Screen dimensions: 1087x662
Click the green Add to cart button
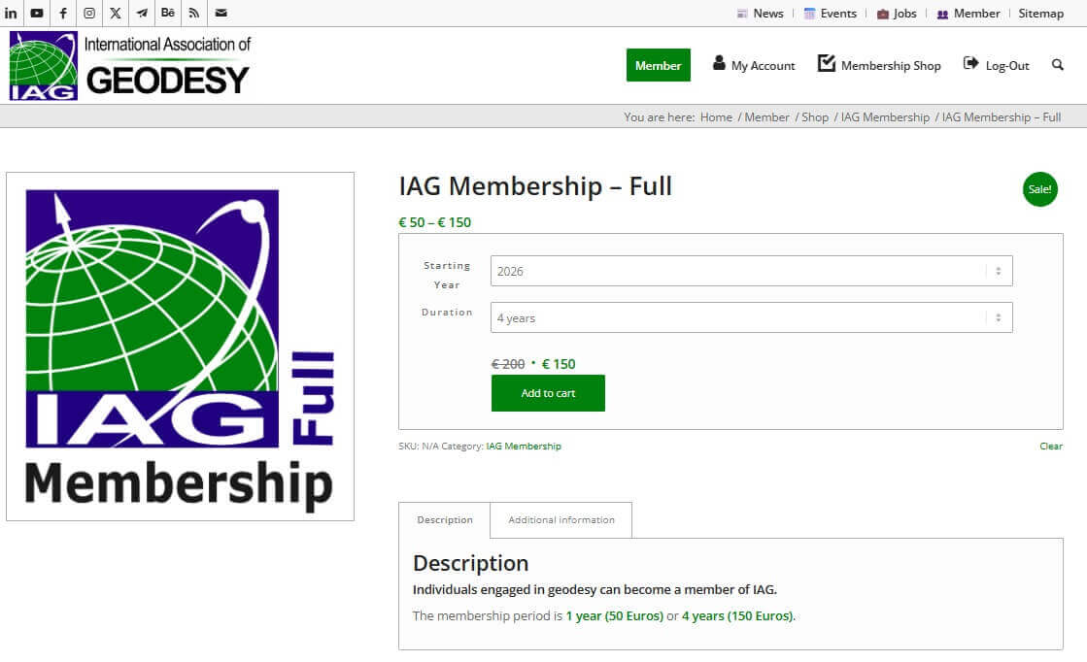[548, 393]
